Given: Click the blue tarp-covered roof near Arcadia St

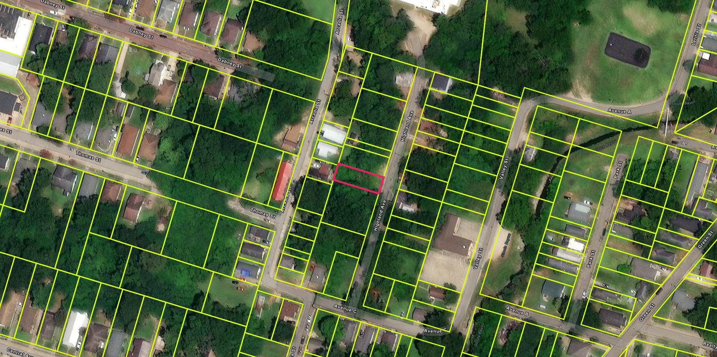Looking at the screenshot, I should tap(248, 270).
